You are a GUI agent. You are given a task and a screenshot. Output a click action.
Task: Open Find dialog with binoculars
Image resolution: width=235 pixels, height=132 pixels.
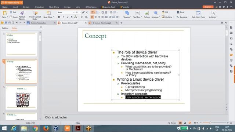180,12
